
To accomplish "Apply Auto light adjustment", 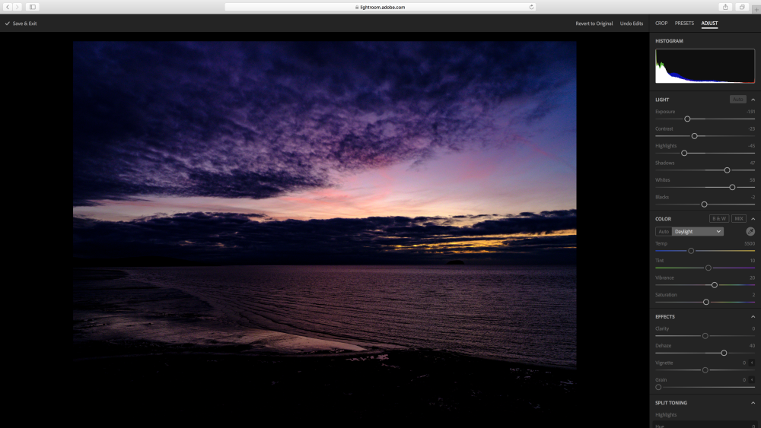I will [737, 100].
